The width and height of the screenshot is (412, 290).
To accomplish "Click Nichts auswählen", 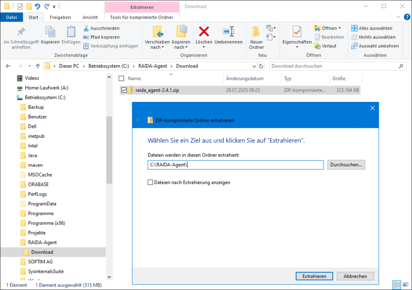I will coord(373,37).
